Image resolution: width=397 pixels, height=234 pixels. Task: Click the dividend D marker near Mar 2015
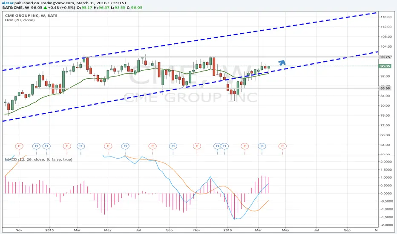[81, 146]
